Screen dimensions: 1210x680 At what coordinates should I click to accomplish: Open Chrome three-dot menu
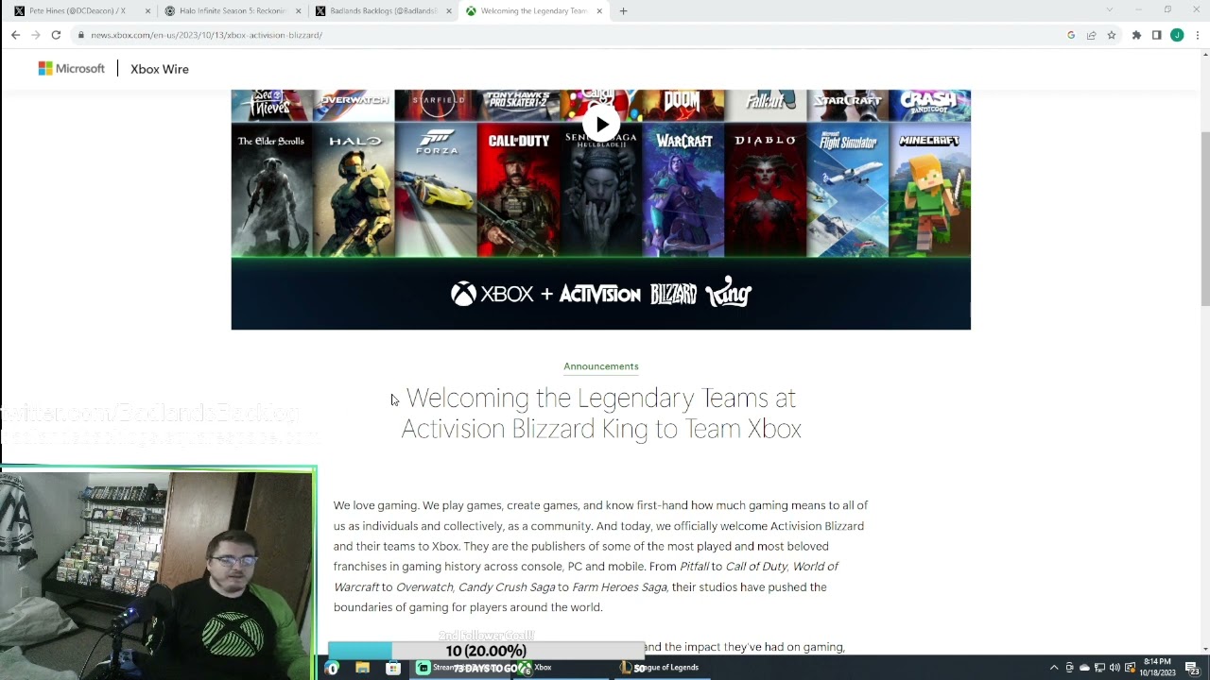pyautogui.click(x=1197, y=35)
